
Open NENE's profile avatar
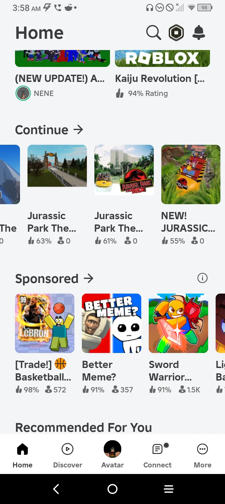[23, 93]
